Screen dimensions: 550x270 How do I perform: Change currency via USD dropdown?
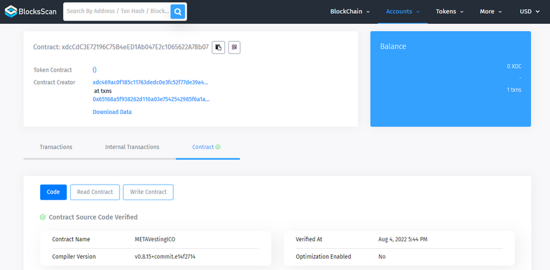[529, 11]
